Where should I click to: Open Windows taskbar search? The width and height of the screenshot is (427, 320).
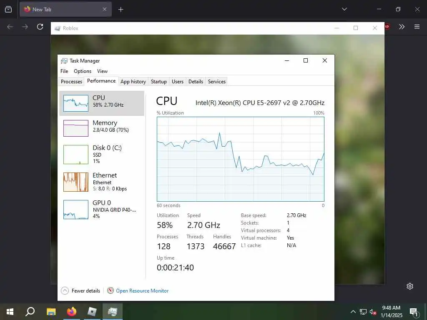(x=30, y=312)
